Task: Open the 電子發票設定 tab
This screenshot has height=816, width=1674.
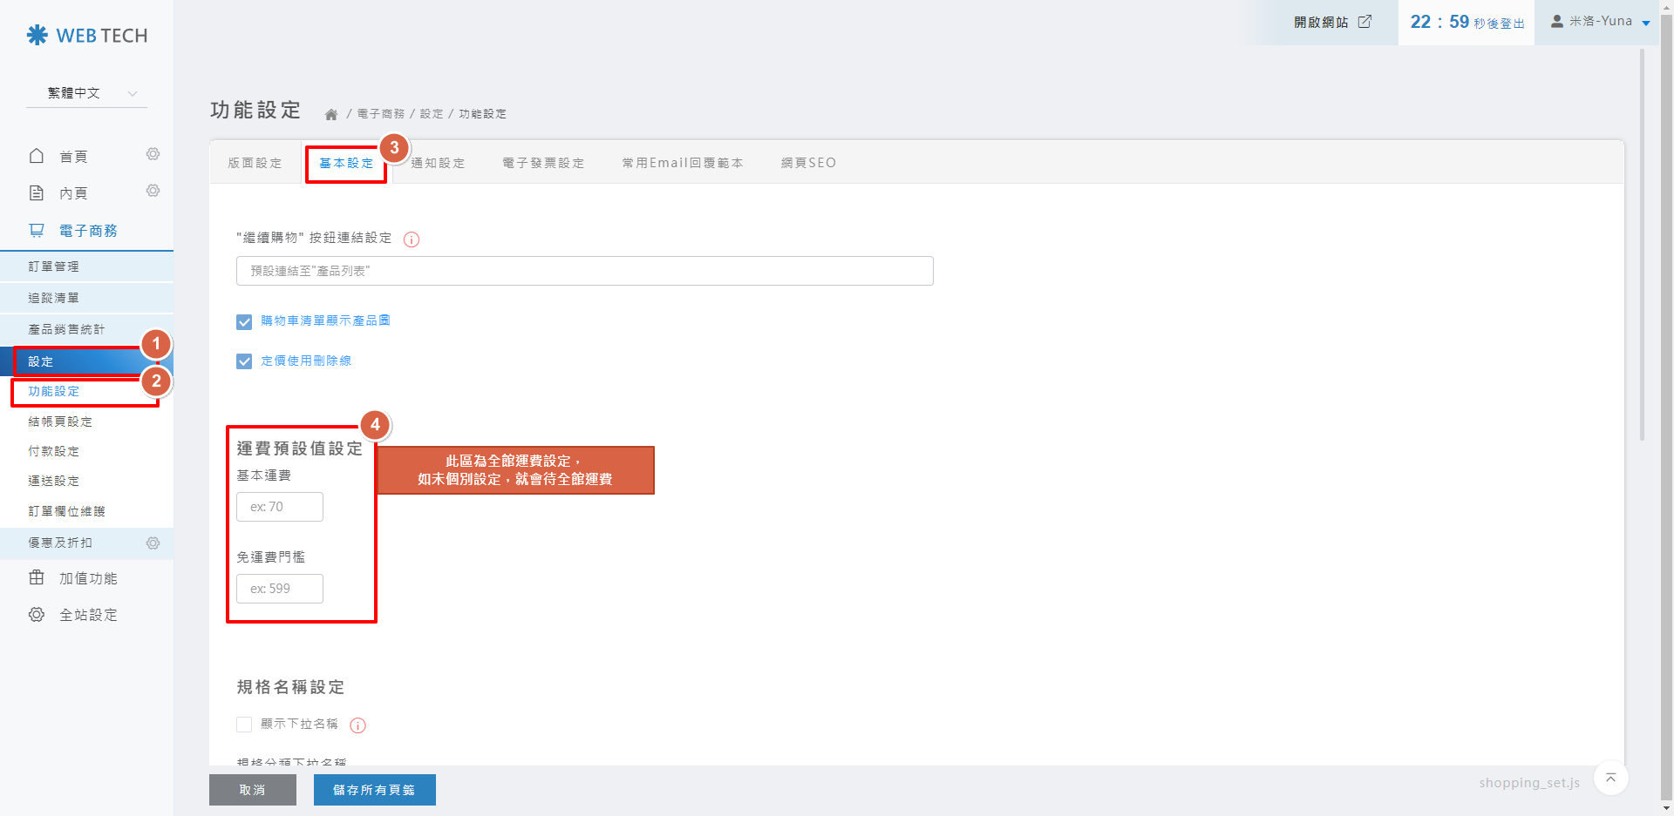Action: pyautogui.click(x=543, y=163)
